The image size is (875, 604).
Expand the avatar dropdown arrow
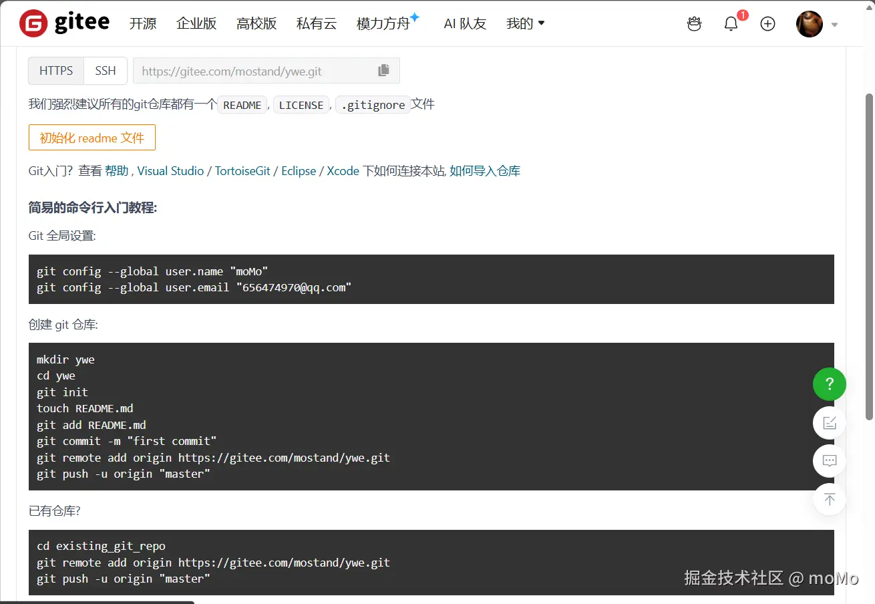[834, 25]
